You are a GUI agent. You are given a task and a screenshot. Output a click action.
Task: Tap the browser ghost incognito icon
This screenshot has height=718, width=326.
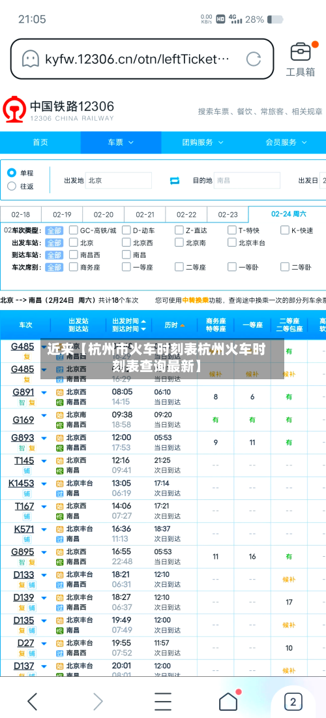(31, 59)
